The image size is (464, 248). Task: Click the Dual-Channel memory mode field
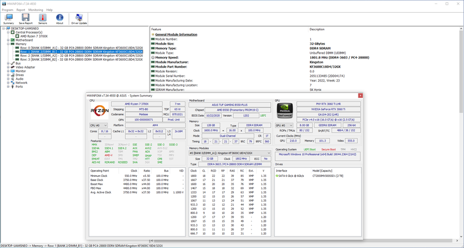227,136
